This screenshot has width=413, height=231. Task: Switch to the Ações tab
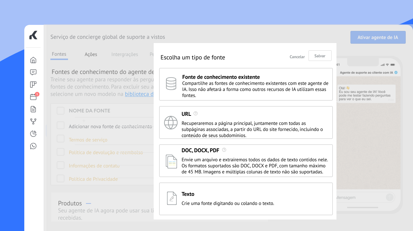(91, 54)
